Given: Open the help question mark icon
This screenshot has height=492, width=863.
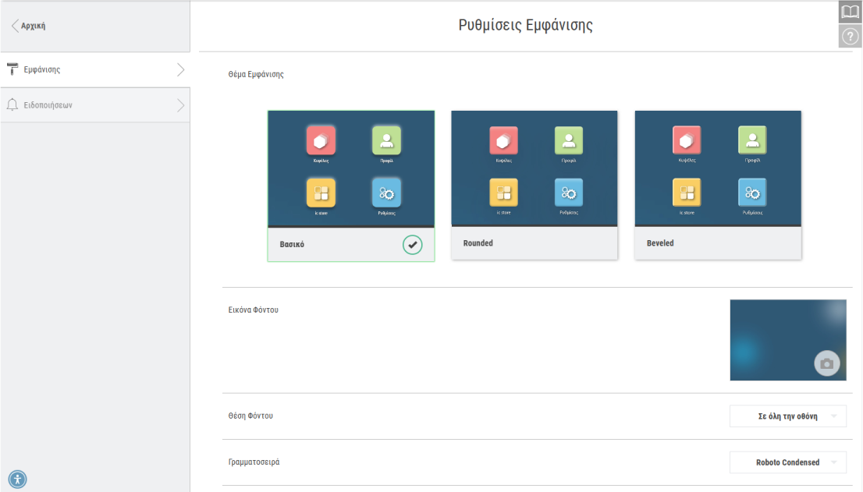Looking at the screenshot, I should (x=850, y=37).
